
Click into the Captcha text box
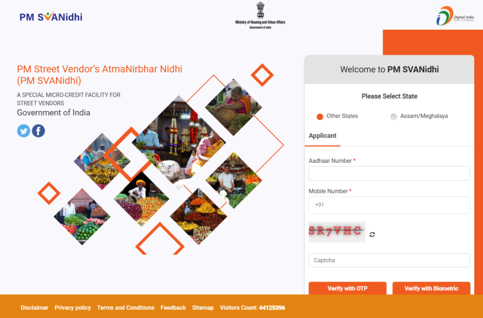point(389,260)
